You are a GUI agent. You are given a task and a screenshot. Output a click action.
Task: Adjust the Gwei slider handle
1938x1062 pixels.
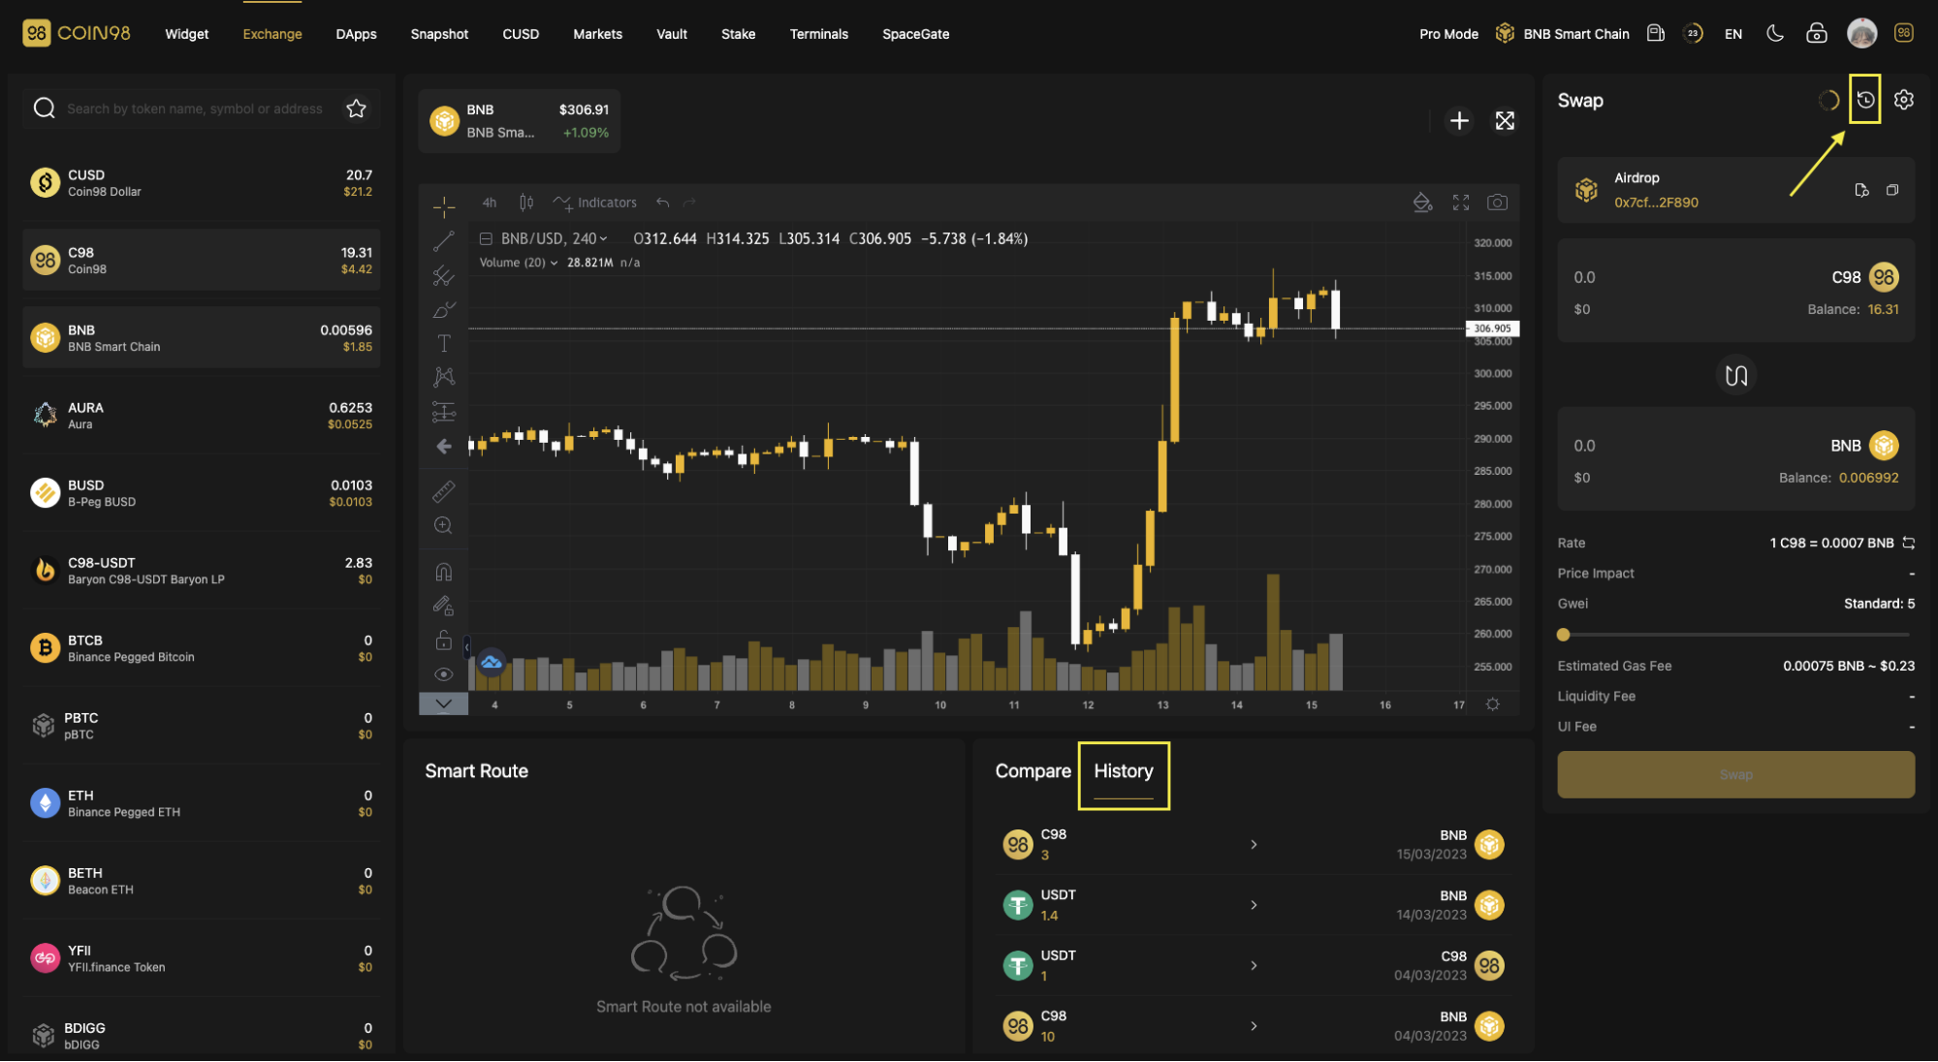1563,635
